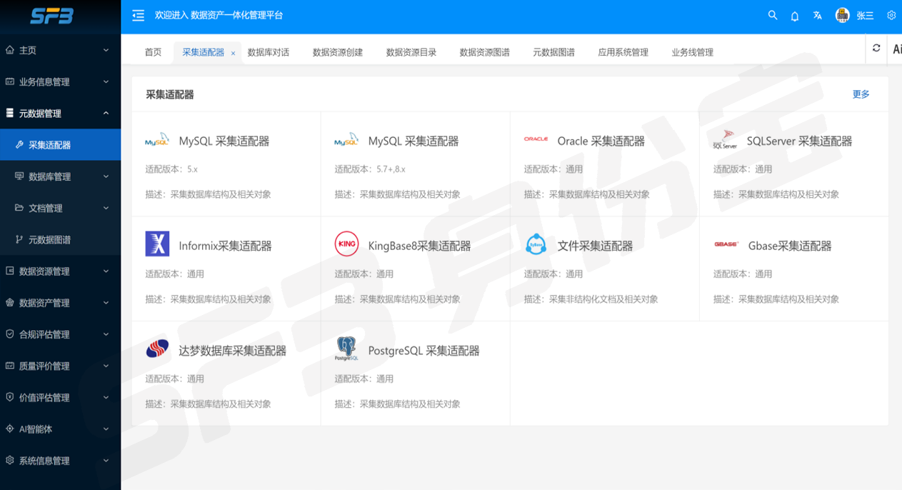Select 采集适配器 in the sidebar

[60, 145]
